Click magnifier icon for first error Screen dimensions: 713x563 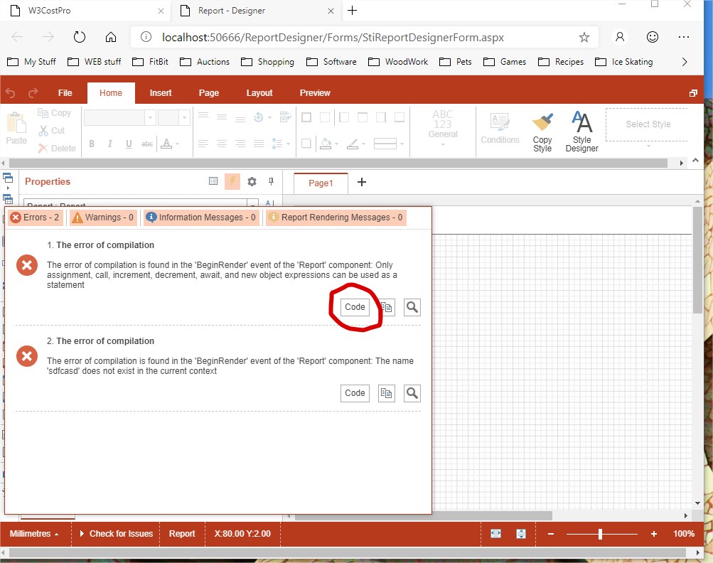point(412,307)
